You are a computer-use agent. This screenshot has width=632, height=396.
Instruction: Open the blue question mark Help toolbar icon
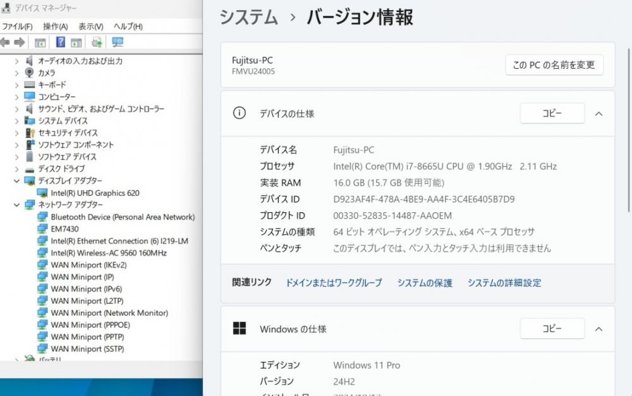[61, 42]
